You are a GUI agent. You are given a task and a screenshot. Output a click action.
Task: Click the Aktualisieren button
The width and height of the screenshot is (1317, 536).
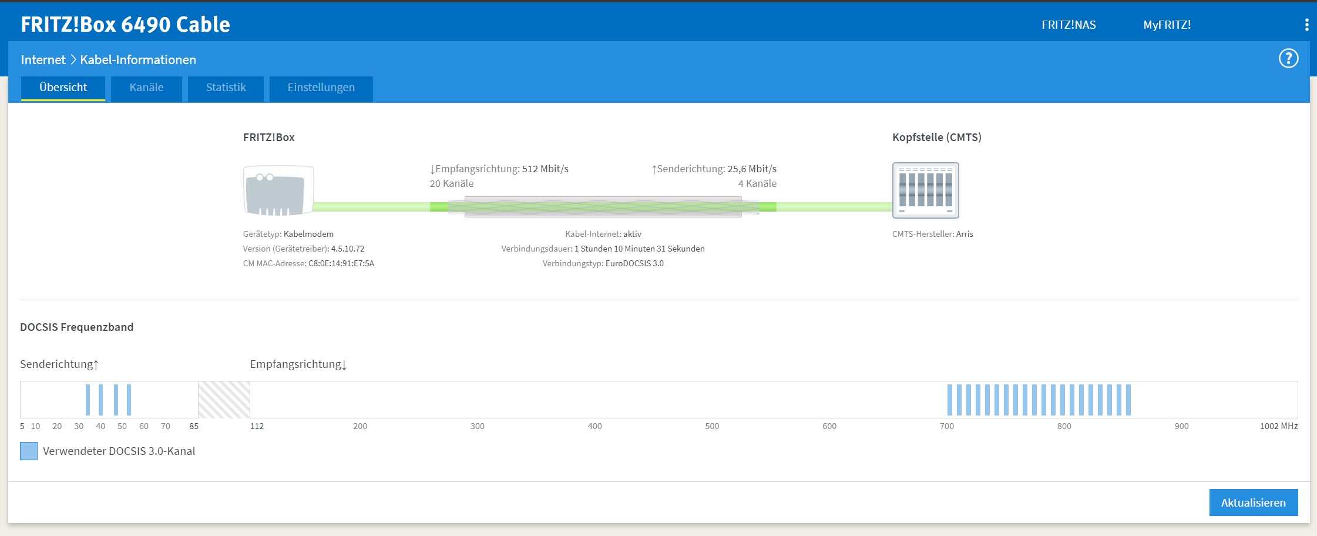coord(1254,503)
